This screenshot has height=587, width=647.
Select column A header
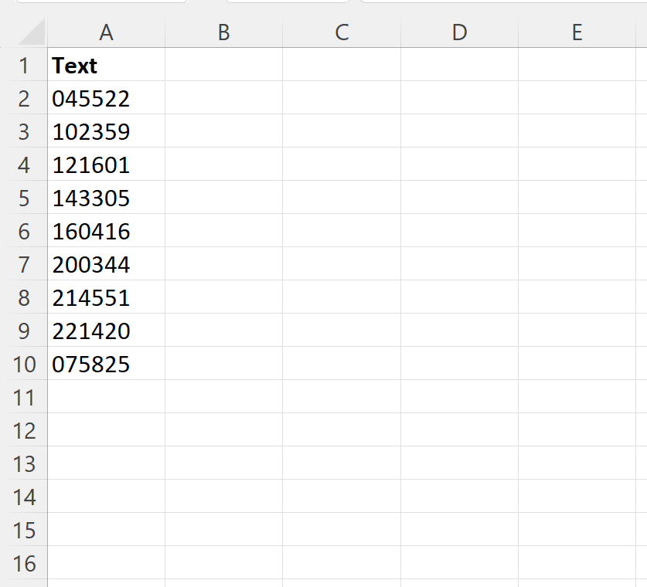coord(106,32)
